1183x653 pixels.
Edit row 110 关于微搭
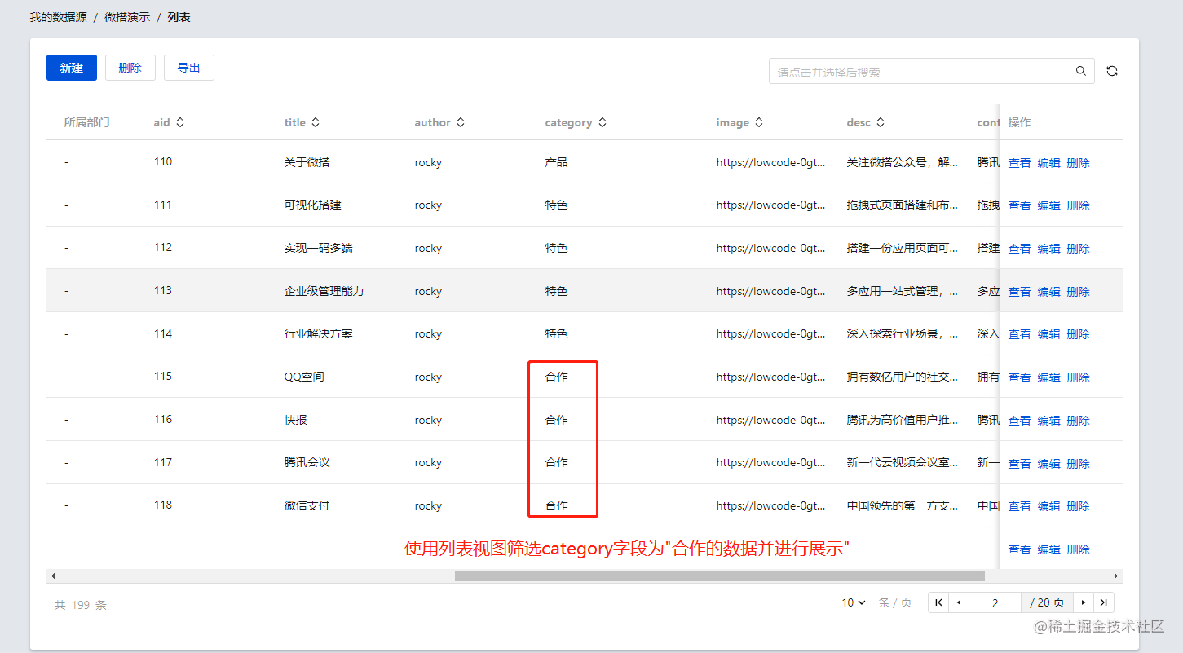(1048, 163)
